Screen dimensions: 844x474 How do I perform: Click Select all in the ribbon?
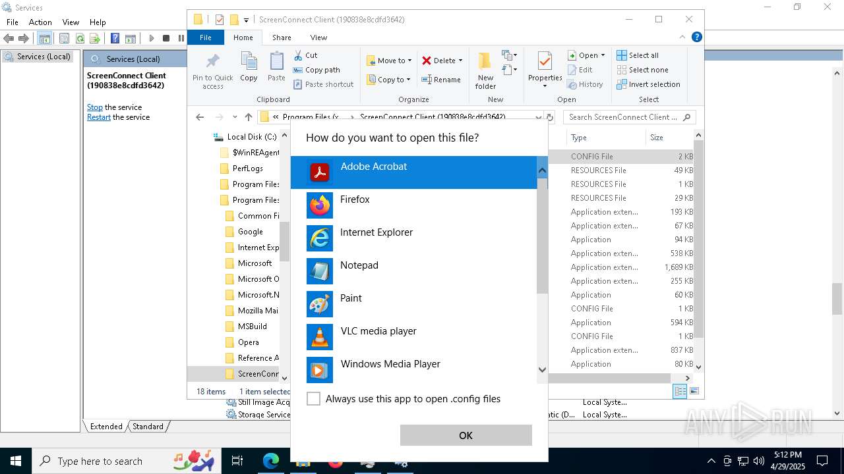pyautogui.click(x=638, y=55)
